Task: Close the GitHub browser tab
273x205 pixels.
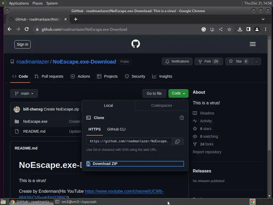Action: pyautogui.click(x=66, y=19)
